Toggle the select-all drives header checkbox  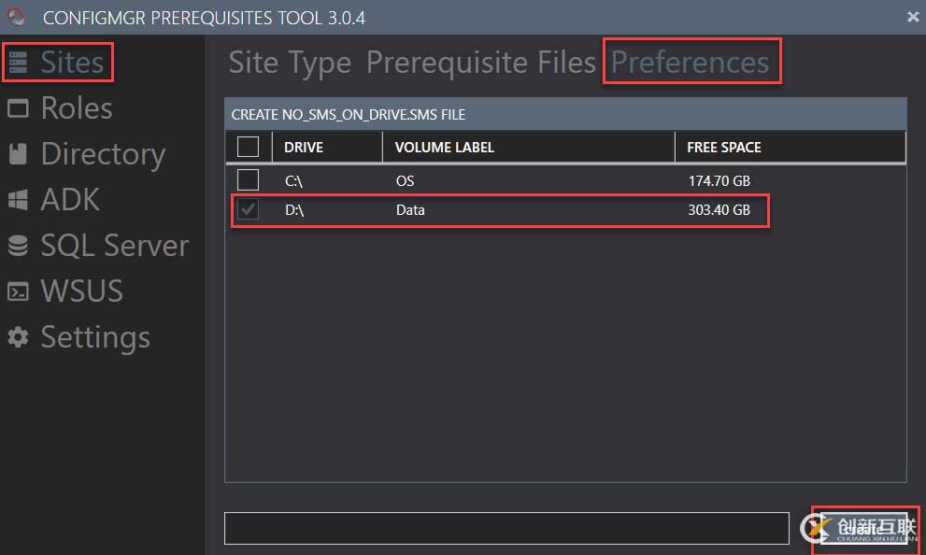(x=248, y=147)
